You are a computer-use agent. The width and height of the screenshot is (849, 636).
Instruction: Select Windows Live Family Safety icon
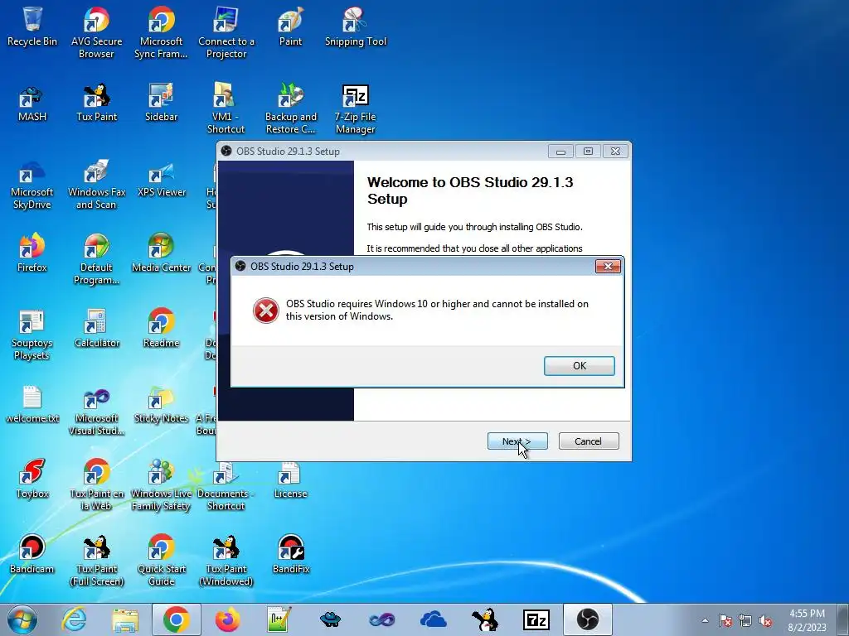pos(161,485)
